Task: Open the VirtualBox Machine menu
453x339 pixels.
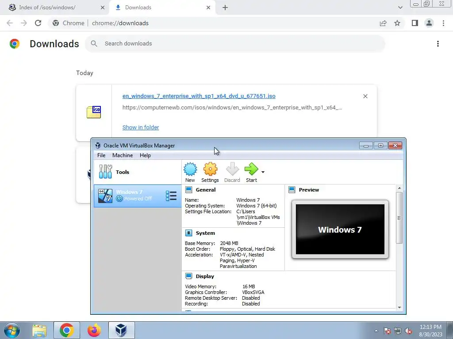Action: [123, 155]
